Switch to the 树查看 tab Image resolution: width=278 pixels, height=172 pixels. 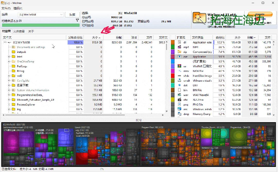point(6,31)
